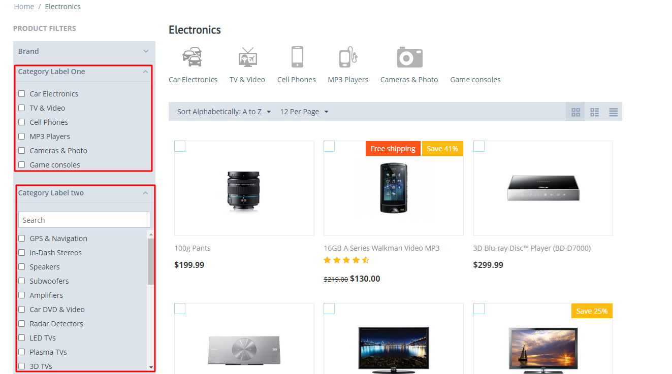Focus the Search field in Category Label two
This screenshot has height=374, width=672.
pos(84,220)
